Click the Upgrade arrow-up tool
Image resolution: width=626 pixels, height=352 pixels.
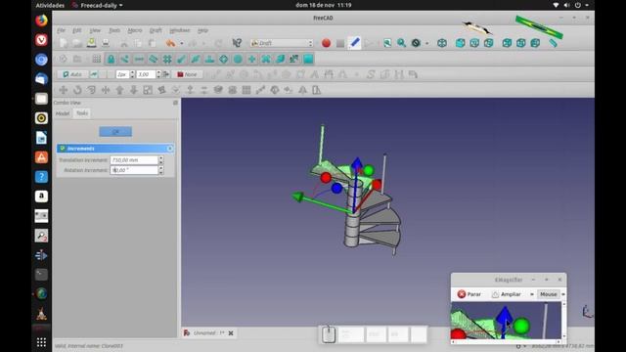[x=119, y=90]
